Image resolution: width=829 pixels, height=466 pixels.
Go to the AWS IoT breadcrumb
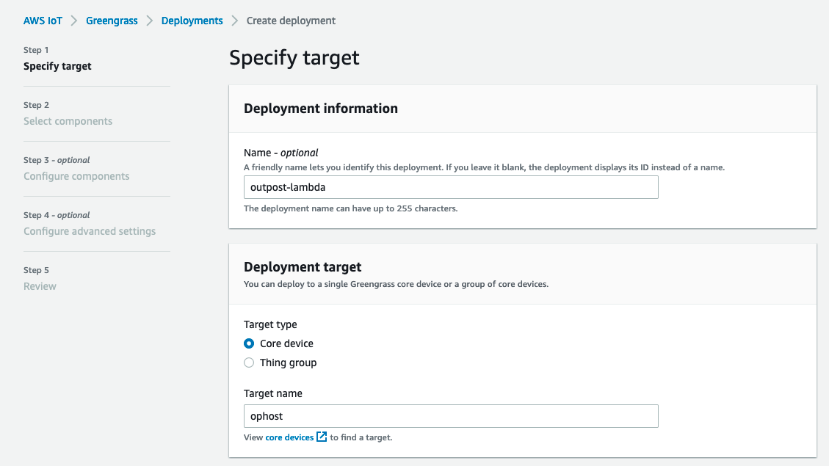[x=43, y=21]
